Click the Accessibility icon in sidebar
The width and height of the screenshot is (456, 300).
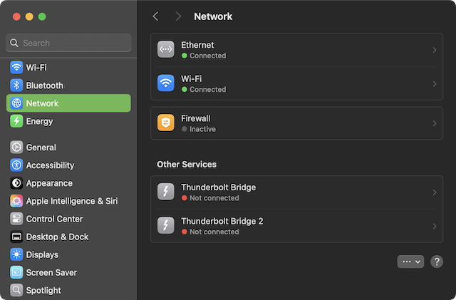[x=16, y=165]
